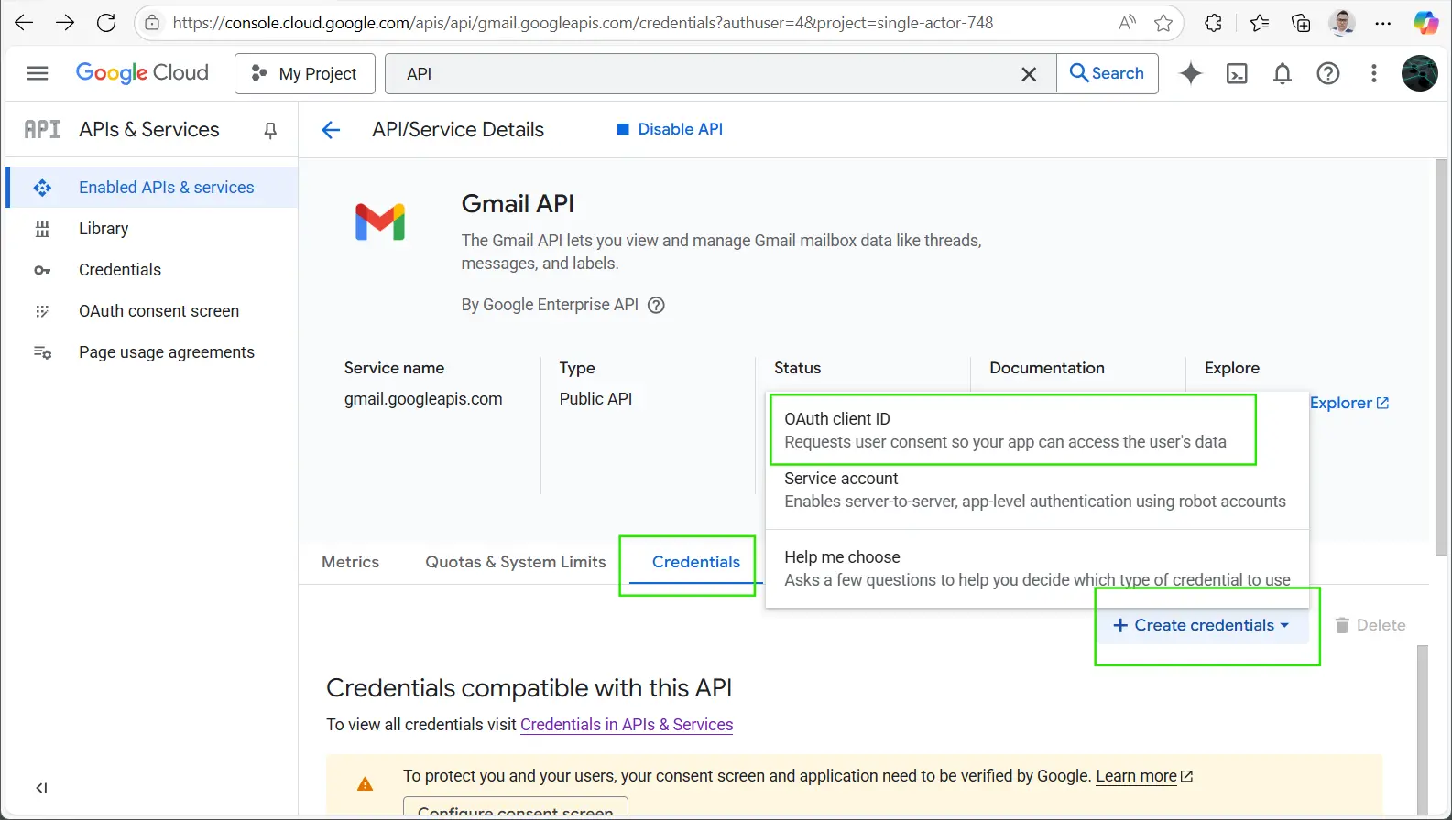Open the My Project selector

(x=305, y=74)
